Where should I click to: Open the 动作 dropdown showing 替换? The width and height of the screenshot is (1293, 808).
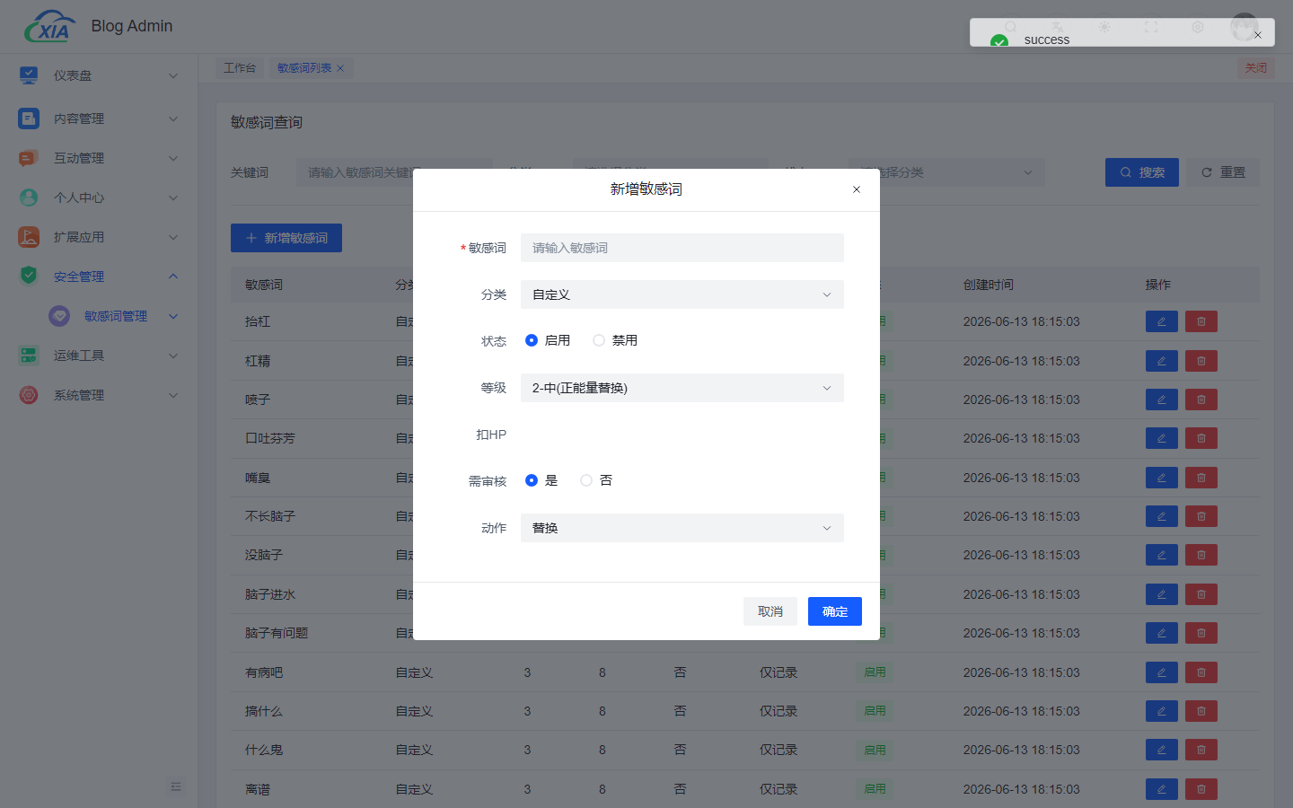(682, 528)
